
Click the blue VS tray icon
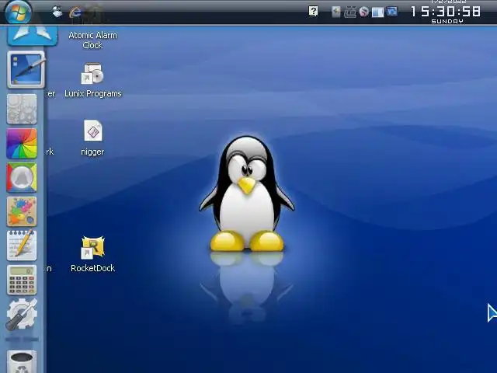tap(392, 12)
